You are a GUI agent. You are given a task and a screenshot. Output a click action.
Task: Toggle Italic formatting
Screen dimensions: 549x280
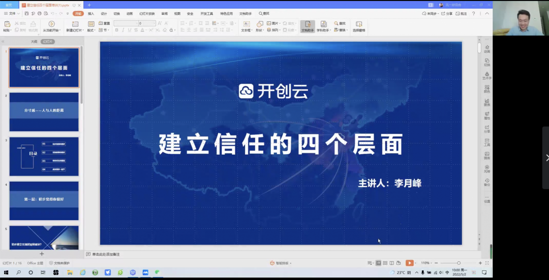(x=123, y=30)
